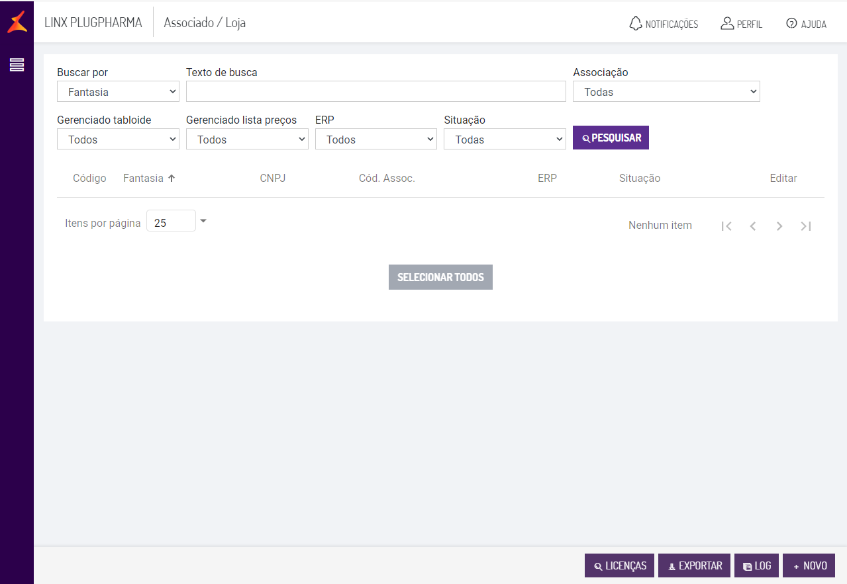This screenshot has width=847, height=584.
Task: Open Notificações bell icon
Action: click(x=636, y=23)
